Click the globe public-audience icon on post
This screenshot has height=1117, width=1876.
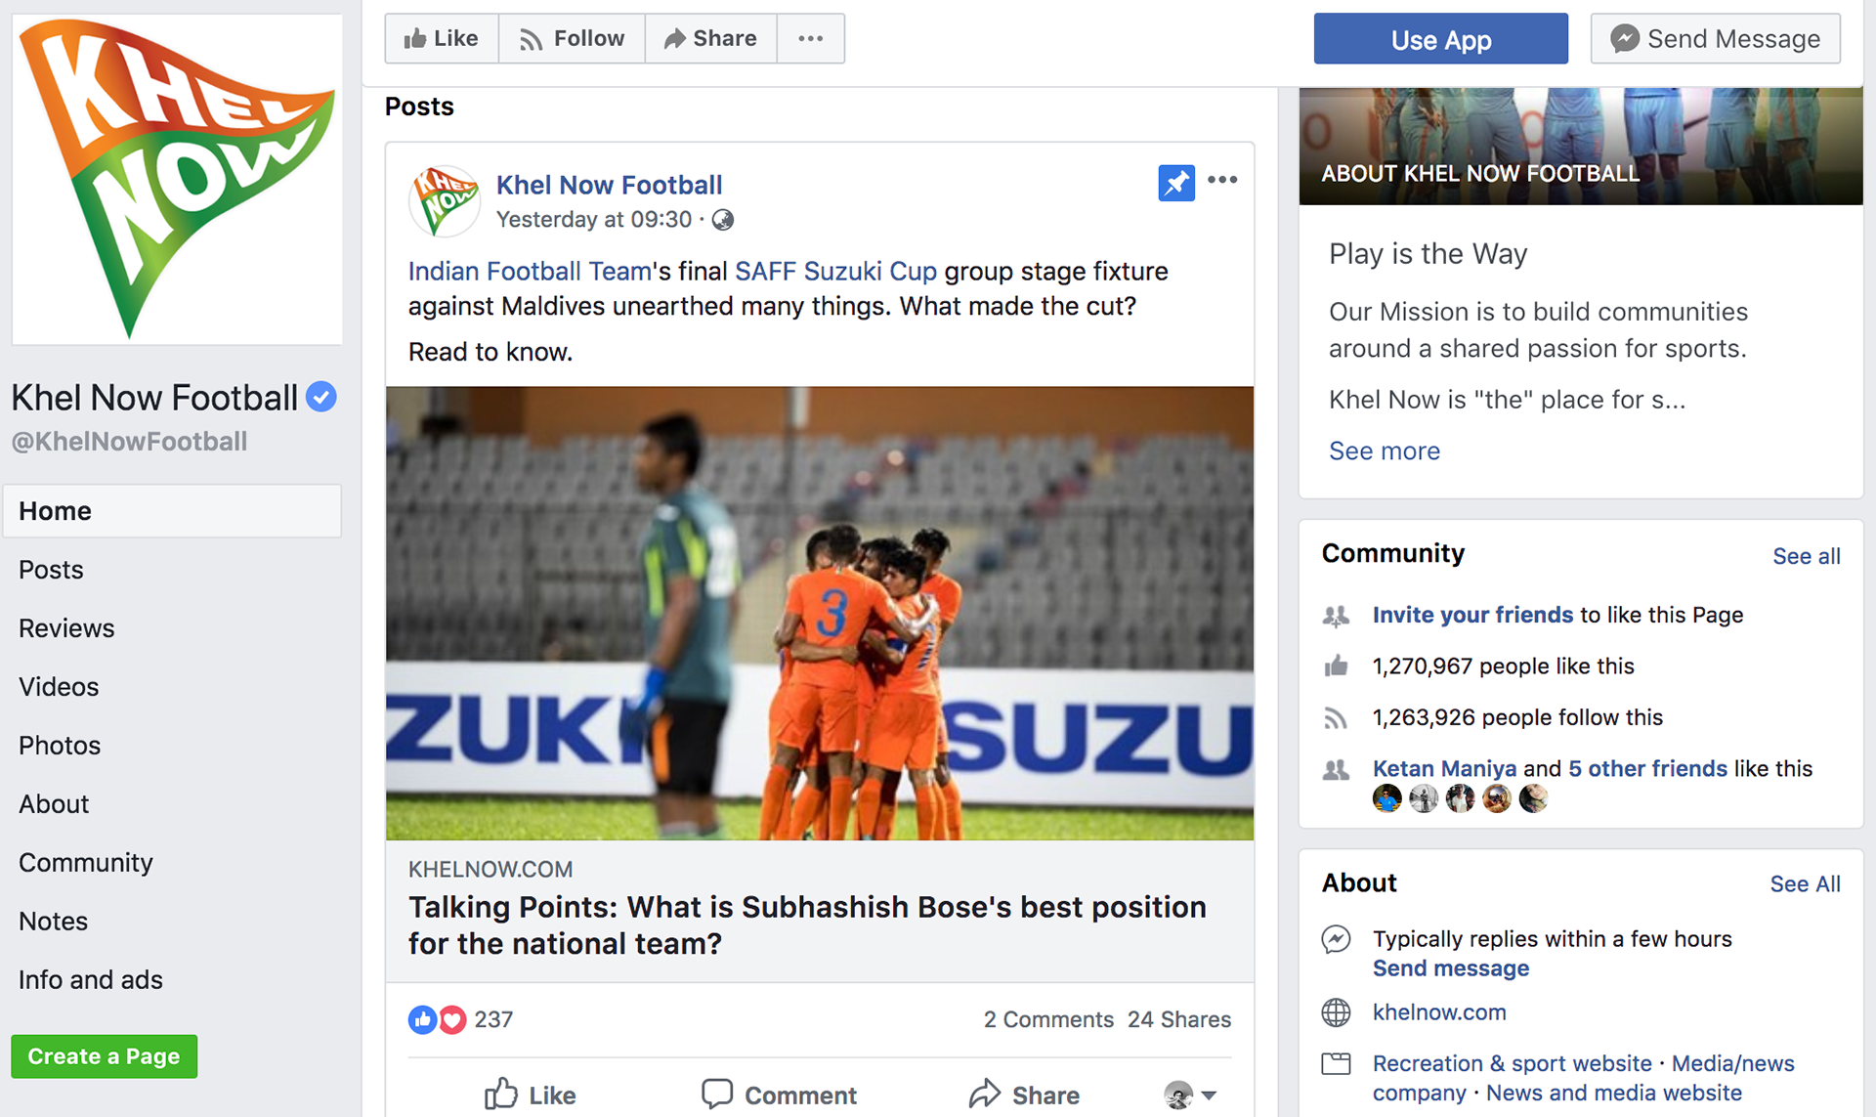click(723, 220)
